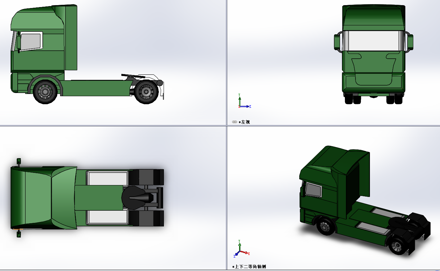440x271 pixels.
Task: Select the rear wheel of the isometric truck
Action: coord(399,246)
